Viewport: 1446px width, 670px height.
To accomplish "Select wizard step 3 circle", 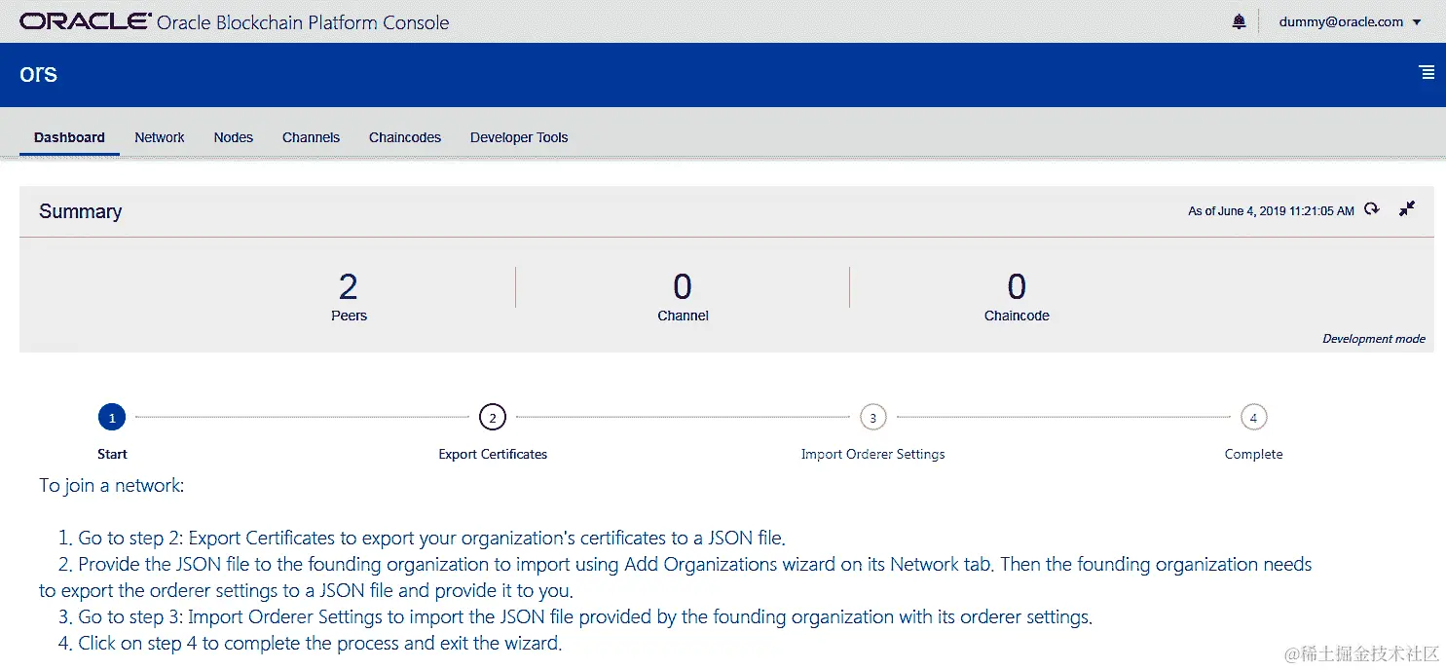I will click(872, 418).
